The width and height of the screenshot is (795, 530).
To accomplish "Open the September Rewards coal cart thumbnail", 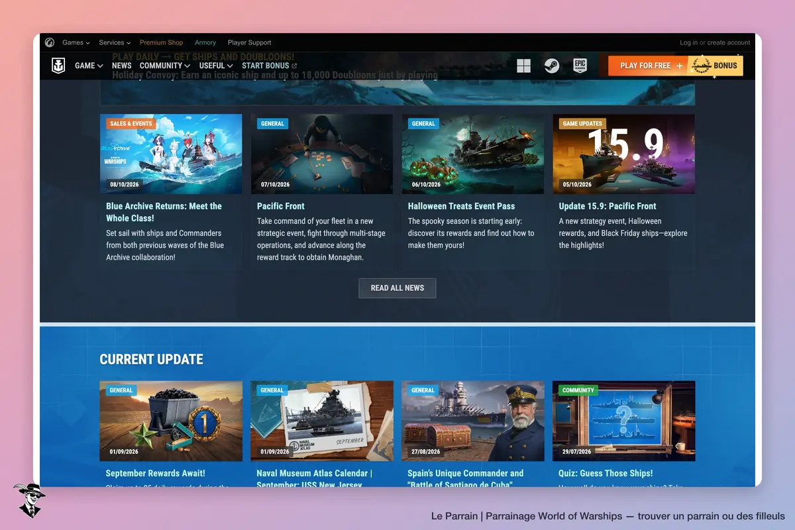I will (171, 421).
